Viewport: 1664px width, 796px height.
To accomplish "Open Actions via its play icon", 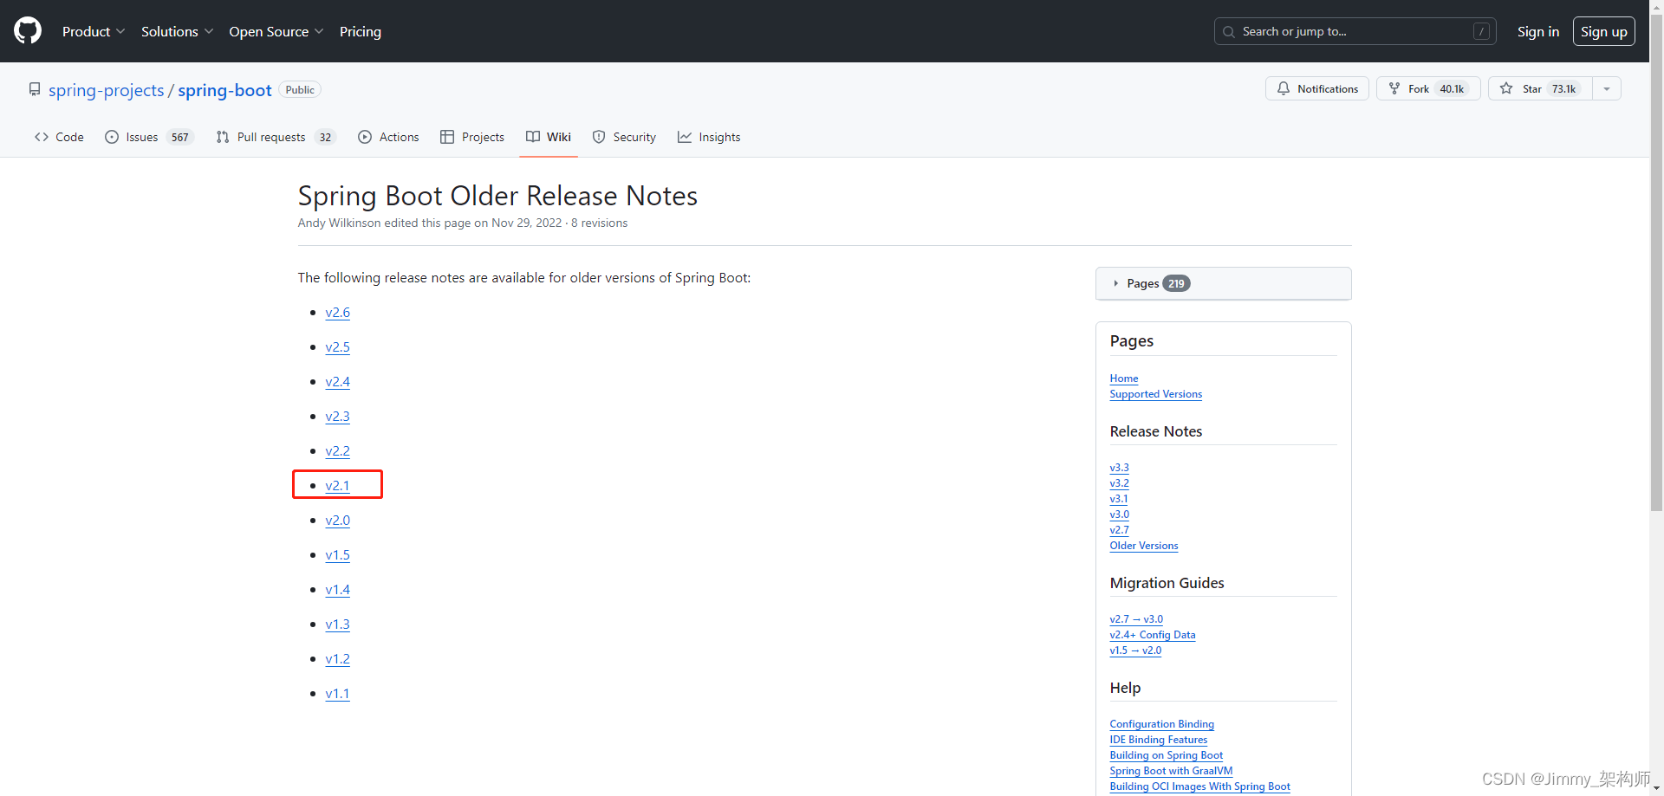I will pos(365,137).
